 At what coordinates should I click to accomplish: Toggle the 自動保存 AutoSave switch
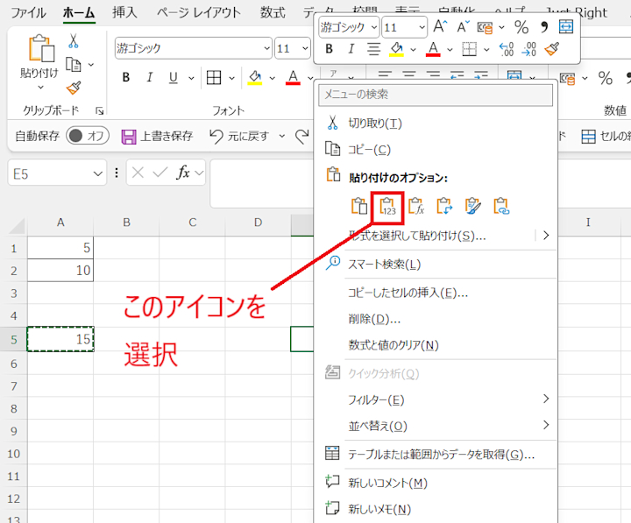click(88, 136)
